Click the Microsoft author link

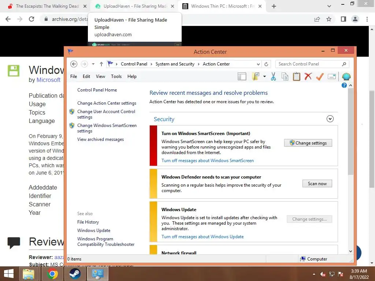pyautogui.click(x=48, y=80)
